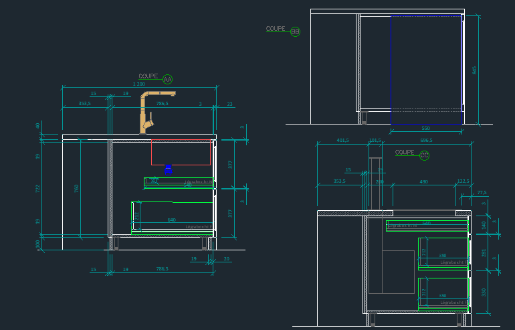Click the blue sink drain symbol
The width and height of the screenshot is (515, 330).
(x=169, y=168)
